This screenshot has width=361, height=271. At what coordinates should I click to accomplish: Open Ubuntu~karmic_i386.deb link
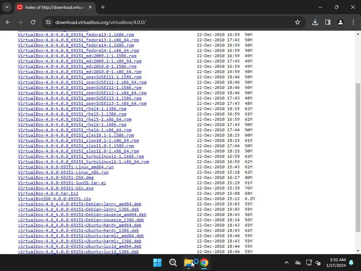click(x=80, y=241)
